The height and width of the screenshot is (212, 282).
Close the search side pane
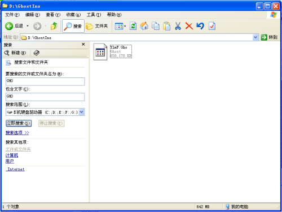(83, 44)
